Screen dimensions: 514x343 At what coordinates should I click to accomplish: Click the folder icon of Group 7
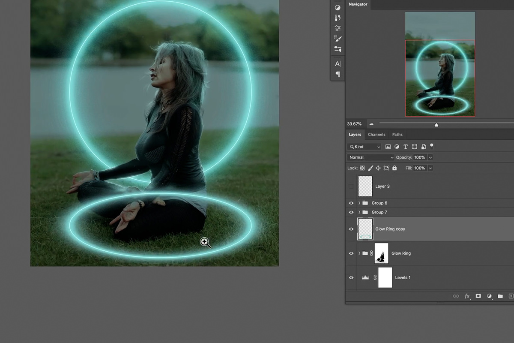point(365,212)
